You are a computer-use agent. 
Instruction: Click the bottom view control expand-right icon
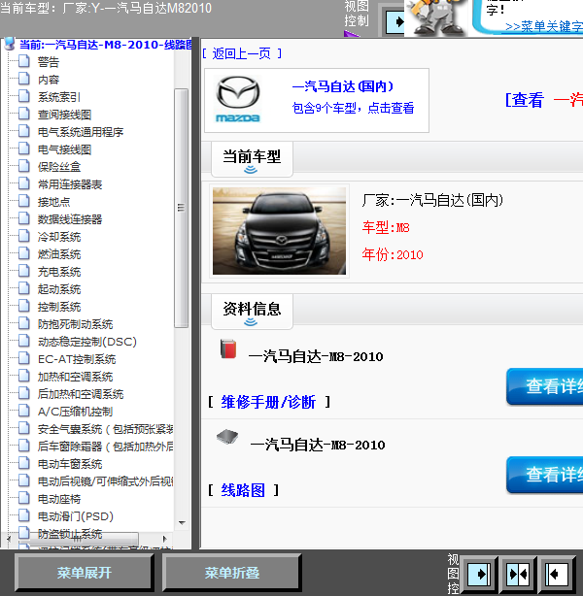point(479,574)
